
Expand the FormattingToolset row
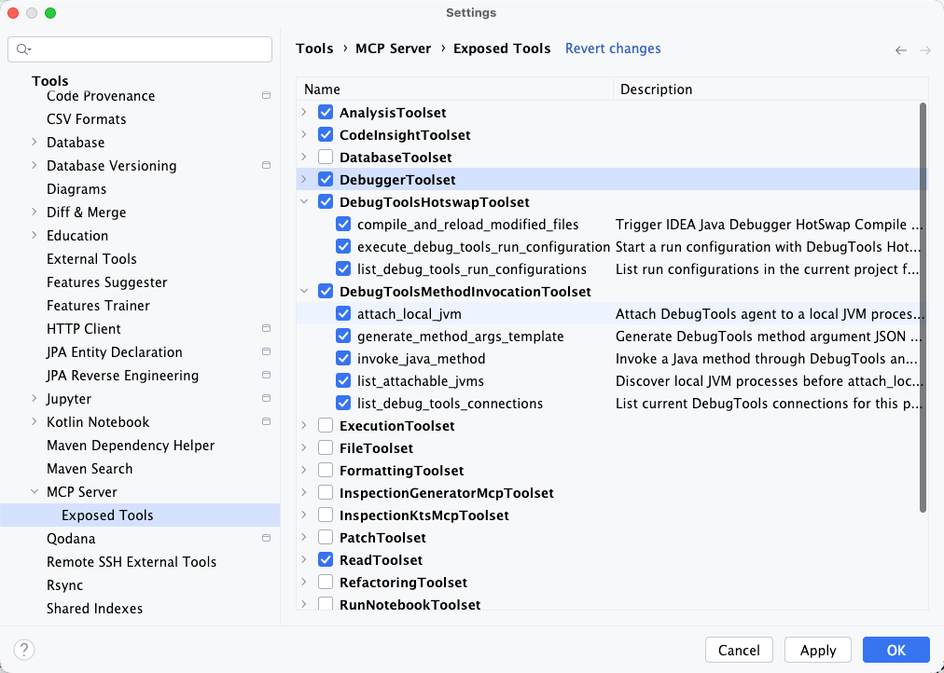click(304, 471)
